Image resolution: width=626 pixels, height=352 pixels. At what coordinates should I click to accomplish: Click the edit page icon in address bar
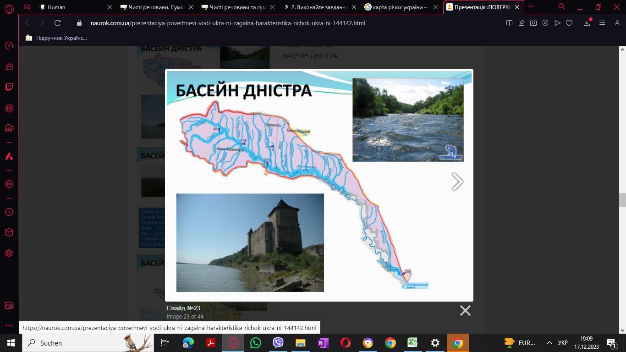[x=522, y=23]
